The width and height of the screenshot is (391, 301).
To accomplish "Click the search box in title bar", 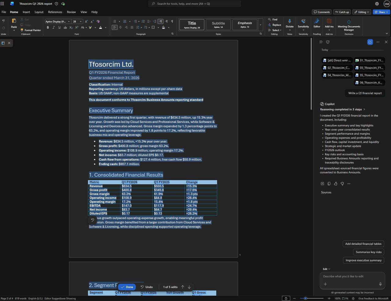I will pyautogui.click(x=195, y=4).
